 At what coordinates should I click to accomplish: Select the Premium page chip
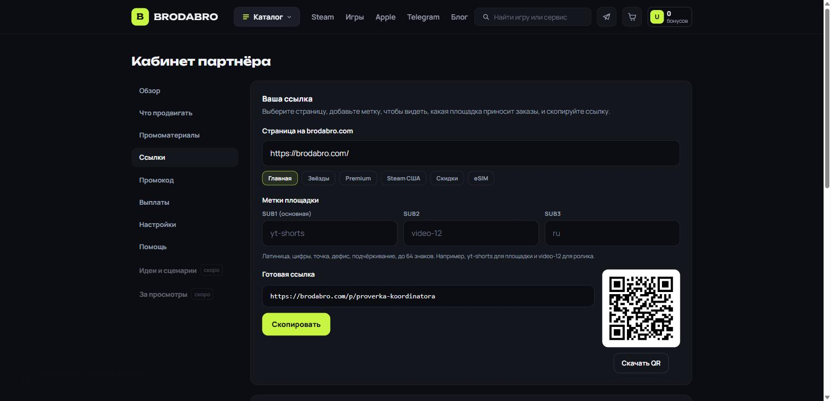(358, 178)
